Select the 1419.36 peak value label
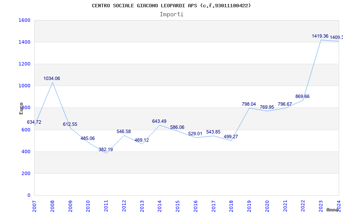The height and width of the screenshot is (214, 343). (x=320, y=36)
